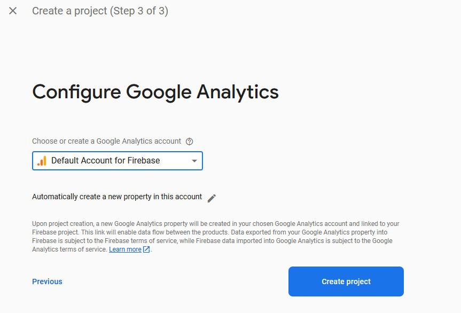Screen dimensions: 461x313
Task: Close the Create a project wizard
Action: (x=13, y=11)
